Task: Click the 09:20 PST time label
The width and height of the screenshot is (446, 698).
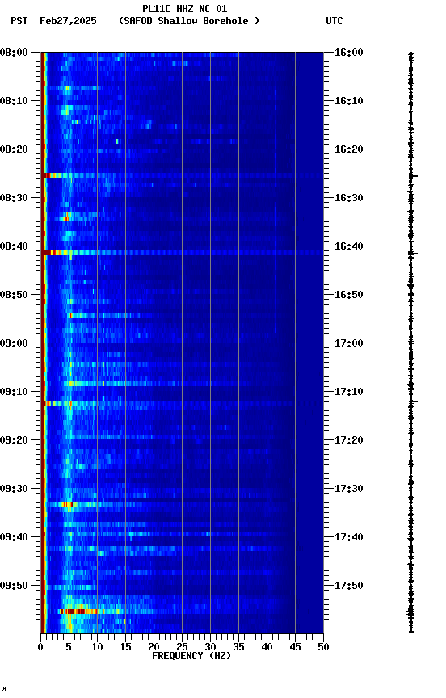Action: point(14,441)
